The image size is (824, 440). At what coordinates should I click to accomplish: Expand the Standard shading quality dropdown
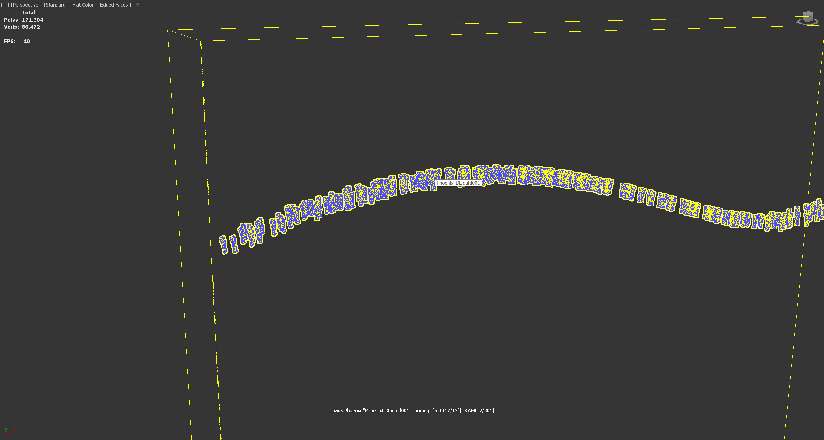[x=56, y=5]
